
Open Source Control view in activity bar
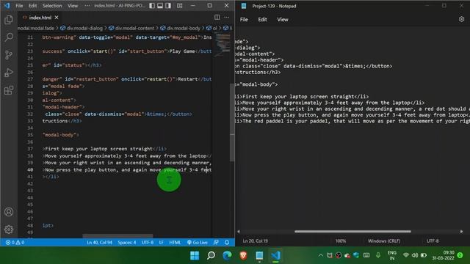click(x=9, y=55)
